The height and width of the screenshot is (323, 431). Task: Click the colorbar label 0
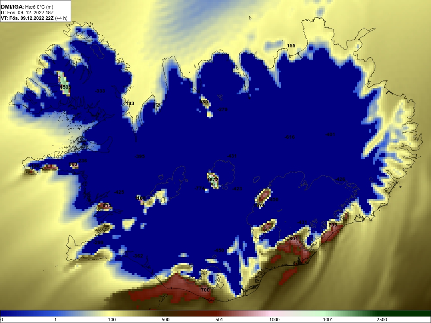(x=2, y=320)
